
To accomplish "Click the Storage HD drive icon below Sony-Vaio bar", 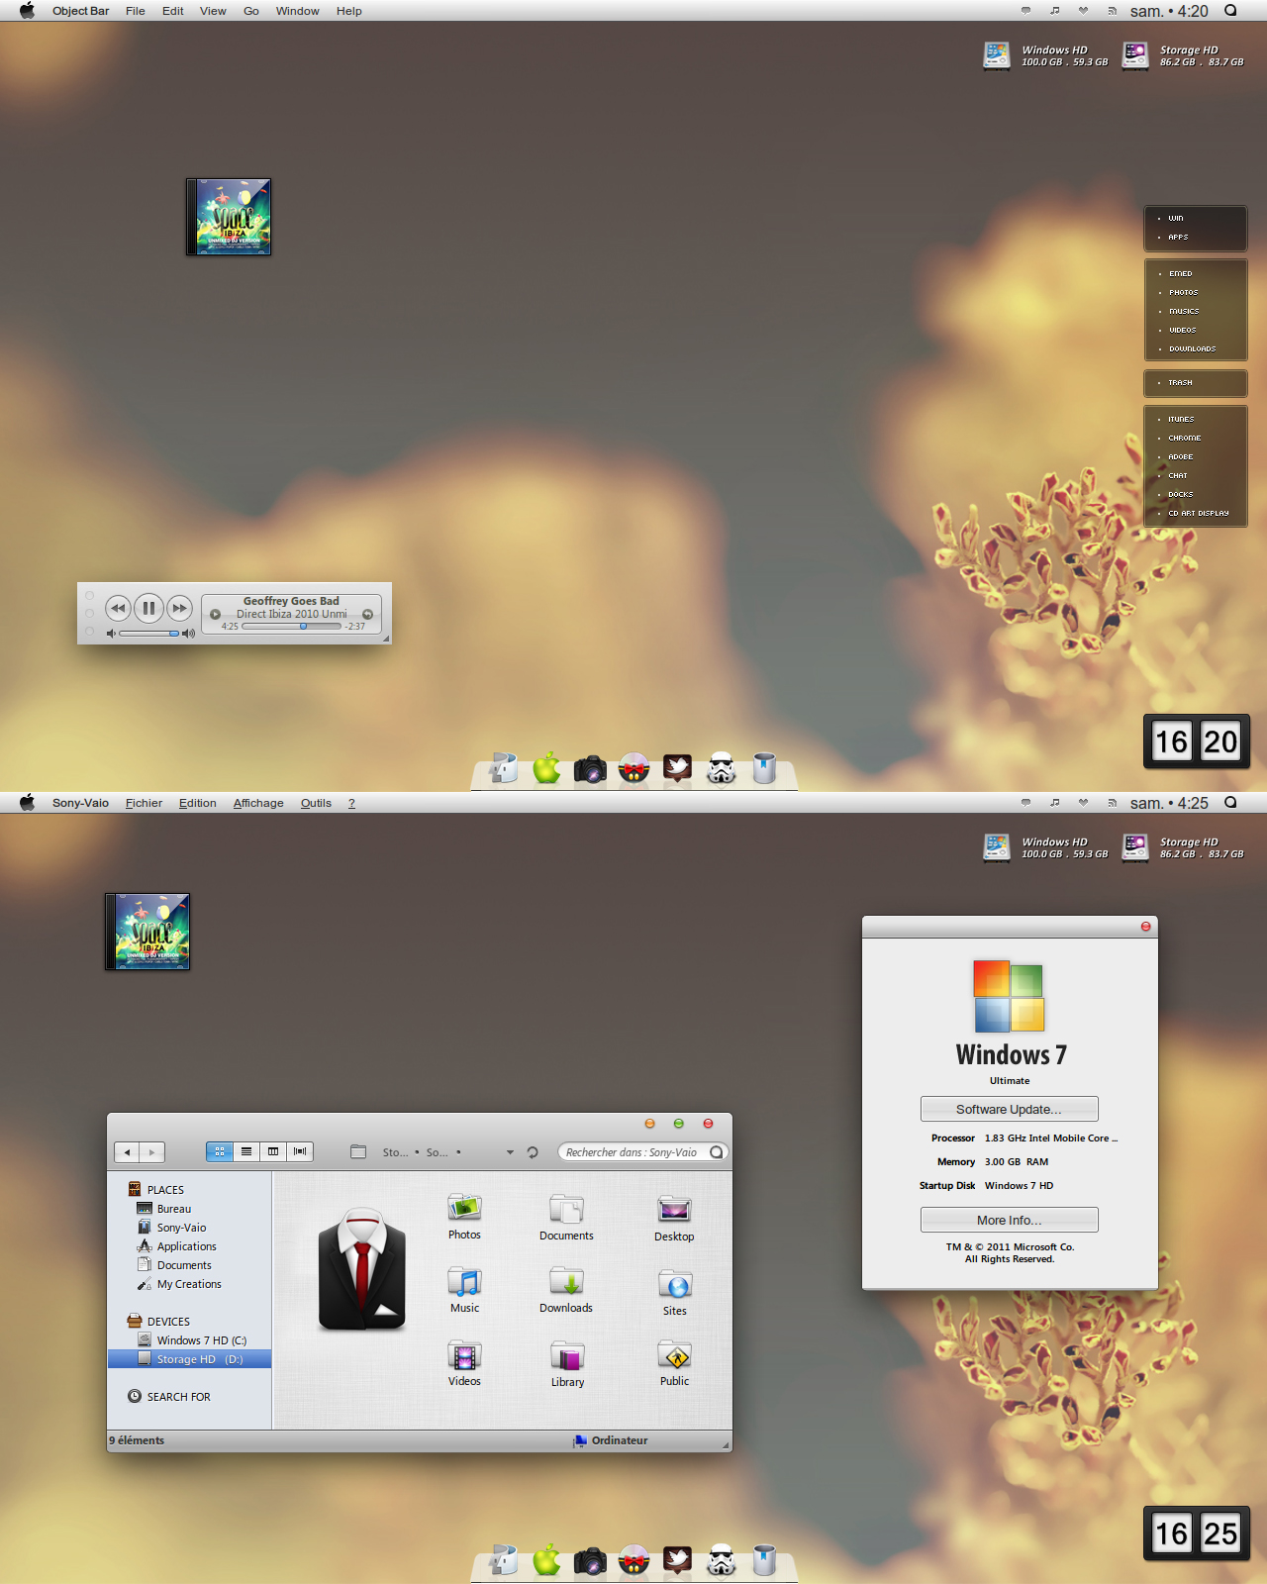I will coord(1135,847).
